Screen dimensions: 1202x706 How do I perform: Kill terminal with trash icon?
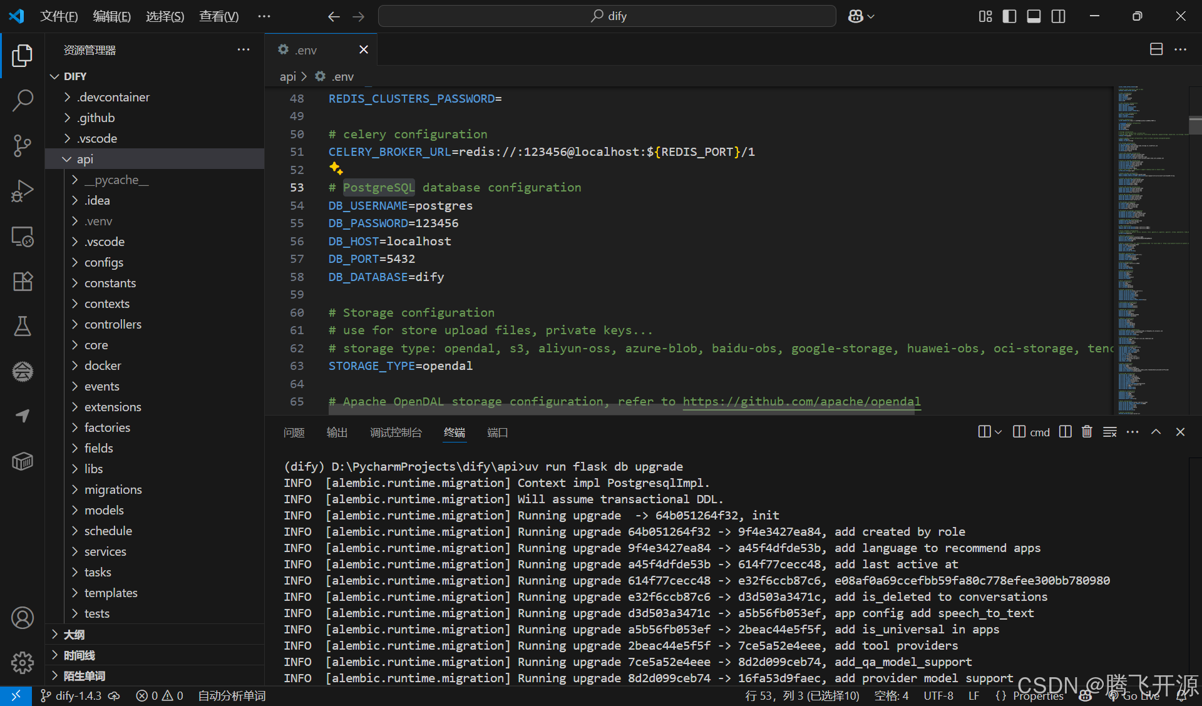pyautogui.click(x=1087, y=432)
